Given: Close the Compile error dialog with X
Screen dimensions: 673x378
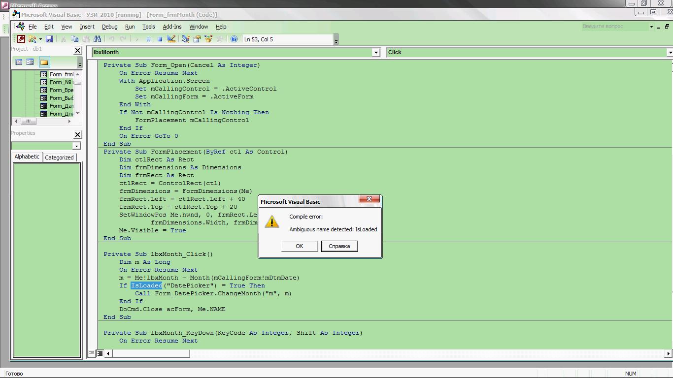Looking at the screenshot, I should [x=370, y=199].
